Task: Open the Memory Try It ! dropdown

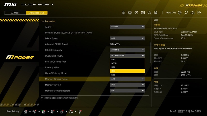Action: [127, 85]
